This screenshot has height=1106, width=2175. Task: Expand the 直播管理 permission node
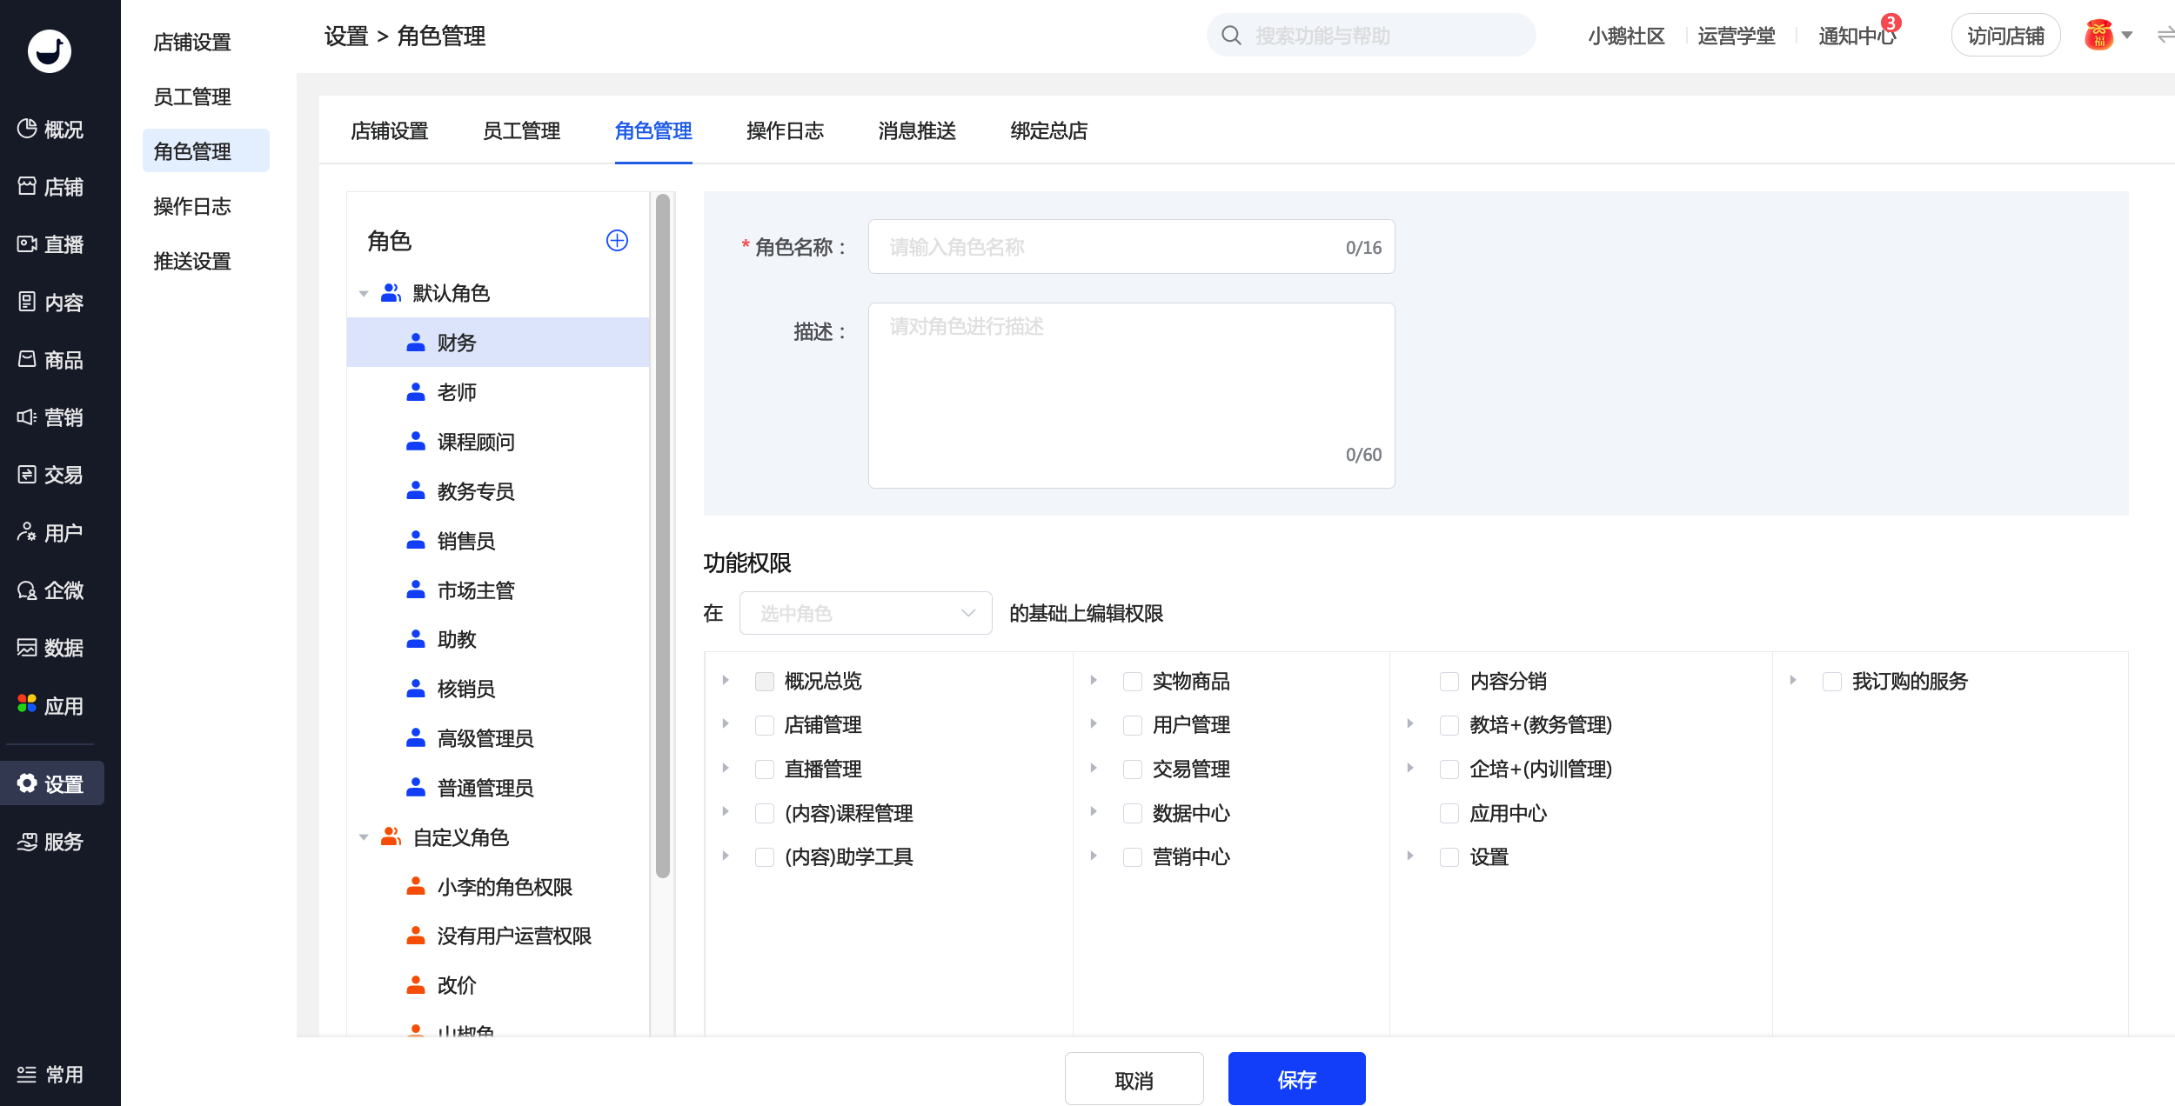pos(726,769)
